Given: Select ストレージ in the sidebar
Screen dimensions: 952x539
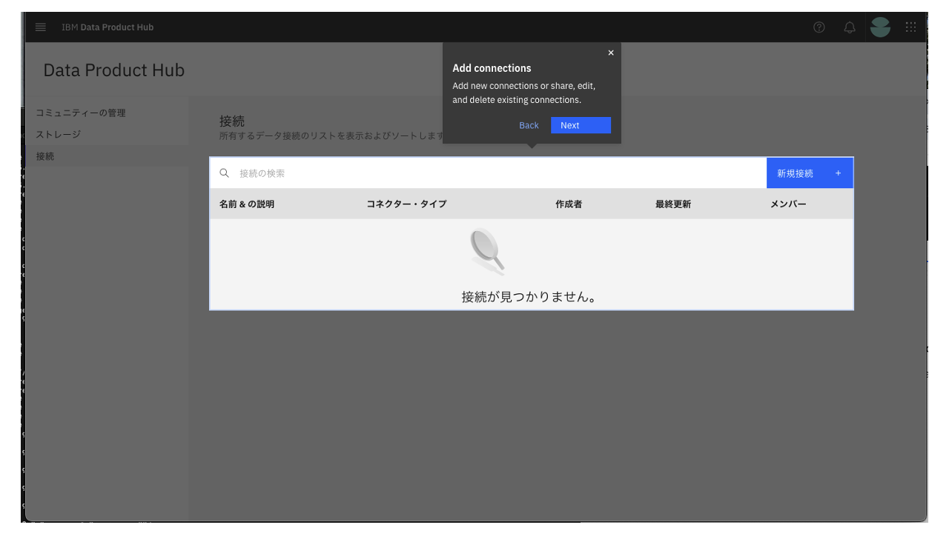Looking at the screenshot, I should pyautogui.click(x=56, y=134).
